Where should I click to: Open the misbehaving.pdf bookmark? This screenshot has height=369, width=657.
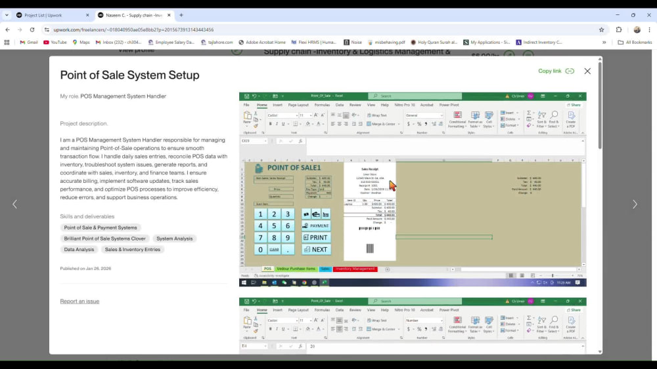[386, 42]
